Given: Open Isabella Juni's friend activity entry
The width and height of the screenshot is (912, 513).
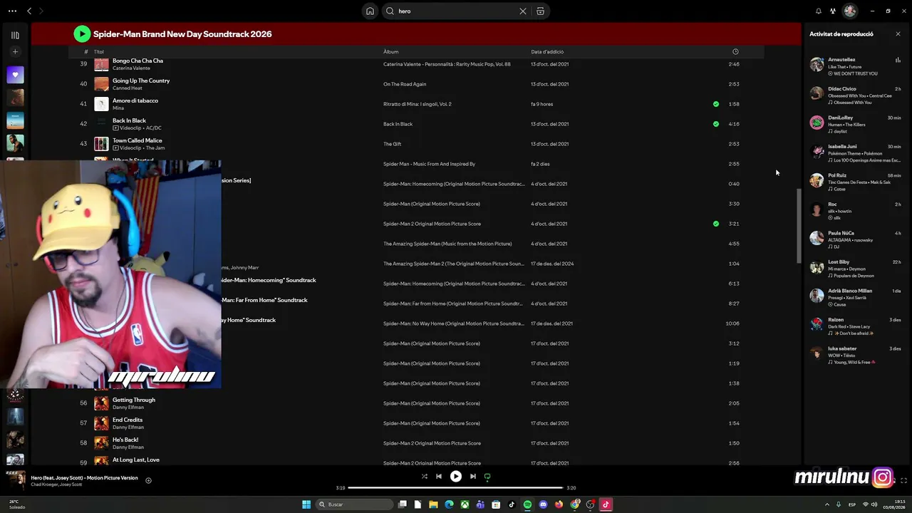Looking at the screenshot, I should pyautogui.click(x=856, y=153).
